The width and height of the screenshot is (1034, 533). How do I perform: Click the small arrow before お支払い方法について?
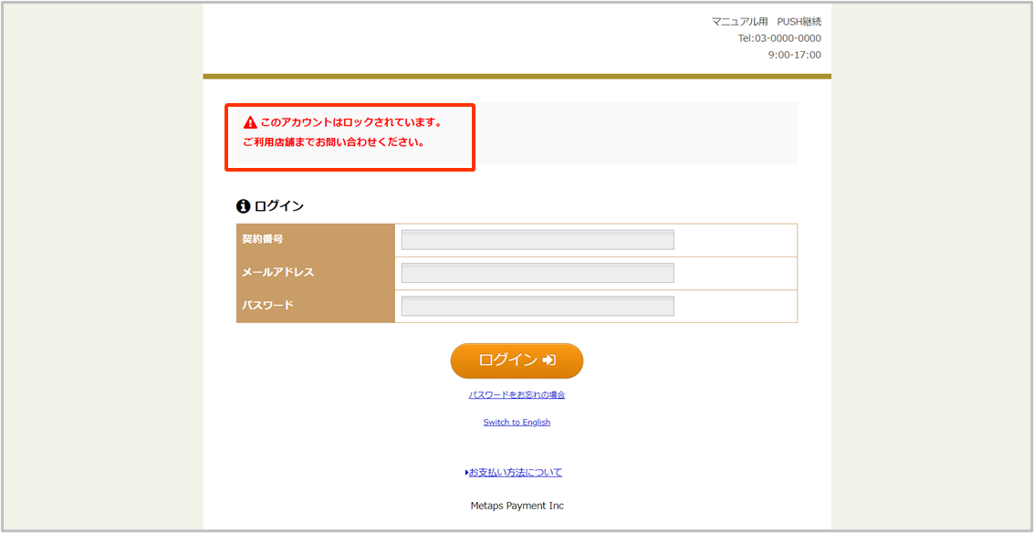pos(467,473)
